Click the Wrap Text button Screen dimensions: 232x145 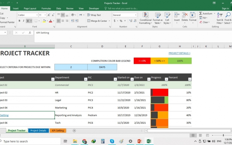point(94,15)
